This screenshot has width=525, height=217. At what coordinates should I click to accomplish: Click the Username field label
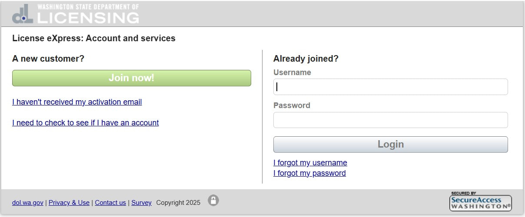tap(292, 72)
